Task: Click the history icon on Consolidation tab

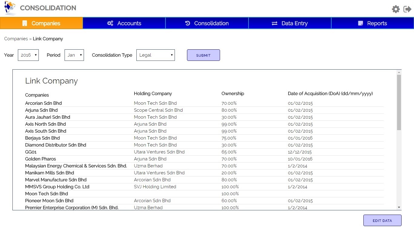Action: [x=188, y=23]
